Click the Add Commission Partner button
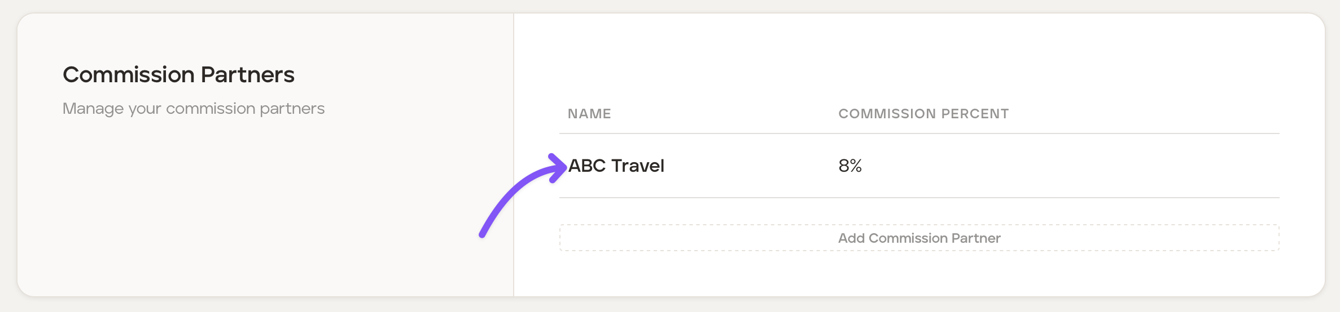The width and height of the screenshot is (1340, 312). pos(919,238)
